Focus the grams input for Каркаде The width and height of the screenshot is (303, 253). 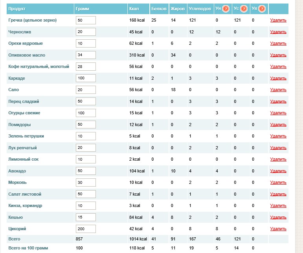pos(86,78)
